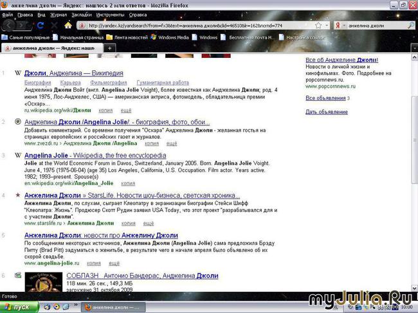Click the second quick launch browser icon
418x313 pixels.
coord(57,307)
